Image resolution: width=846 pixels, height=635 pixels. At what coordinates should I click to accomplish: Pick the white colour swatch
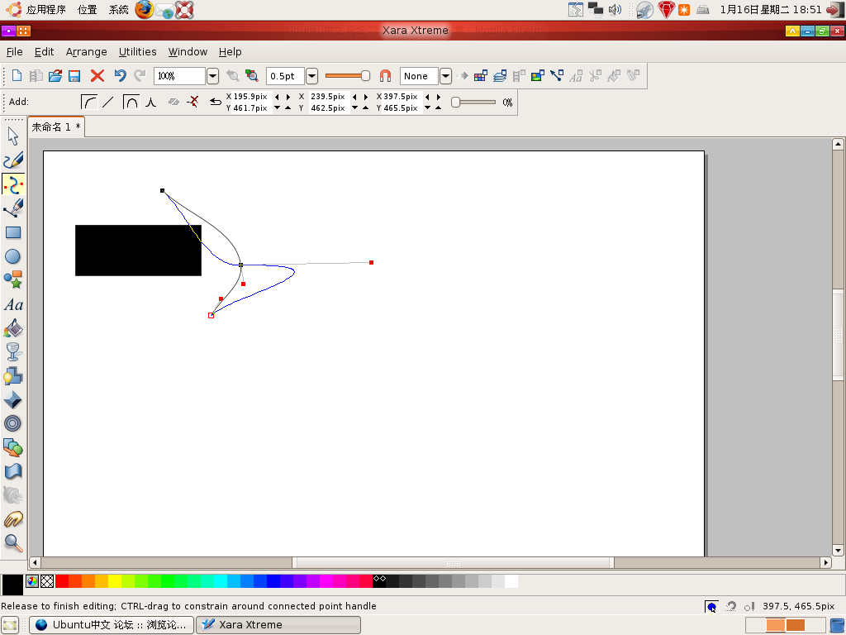[x=511, y=581]
